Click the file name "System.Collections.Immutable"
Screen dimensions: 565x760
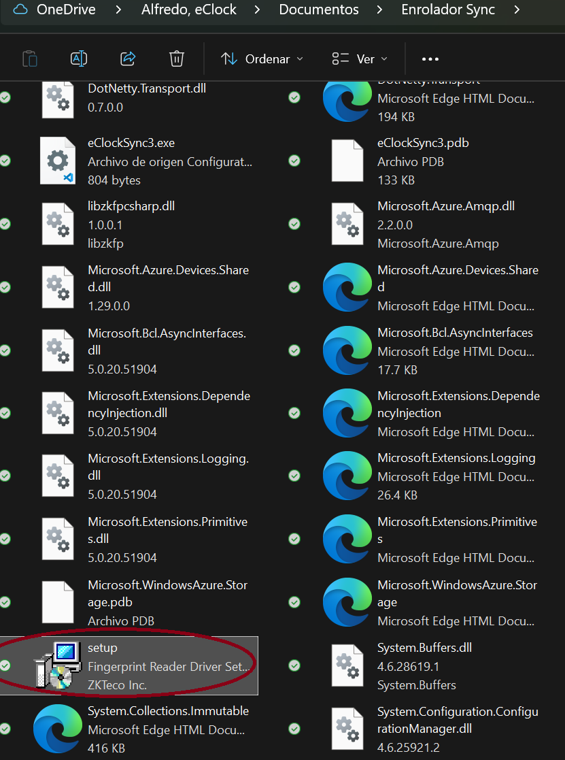click(169, 711)
